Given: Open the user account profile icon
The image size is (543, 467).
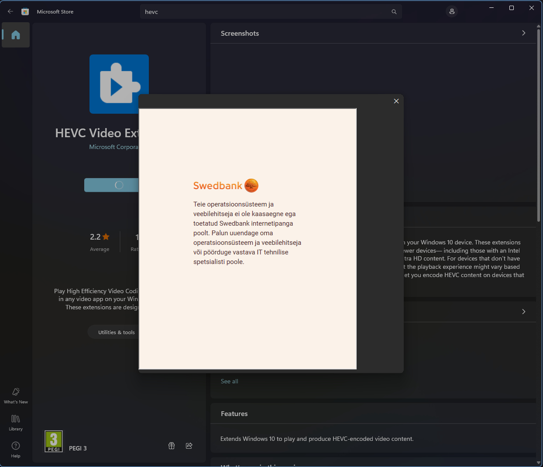Looking at the screenshot, I should pyautogui.click(x=452, y=12).
